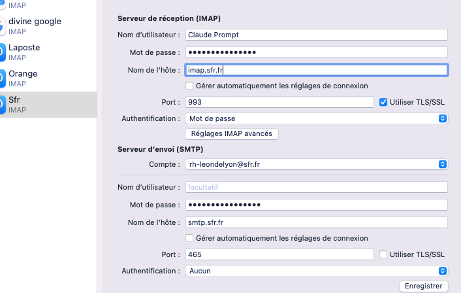Select the Sfr account in the sidebar
This screenshot has width=461, height=293.
[x=39, y=105]
